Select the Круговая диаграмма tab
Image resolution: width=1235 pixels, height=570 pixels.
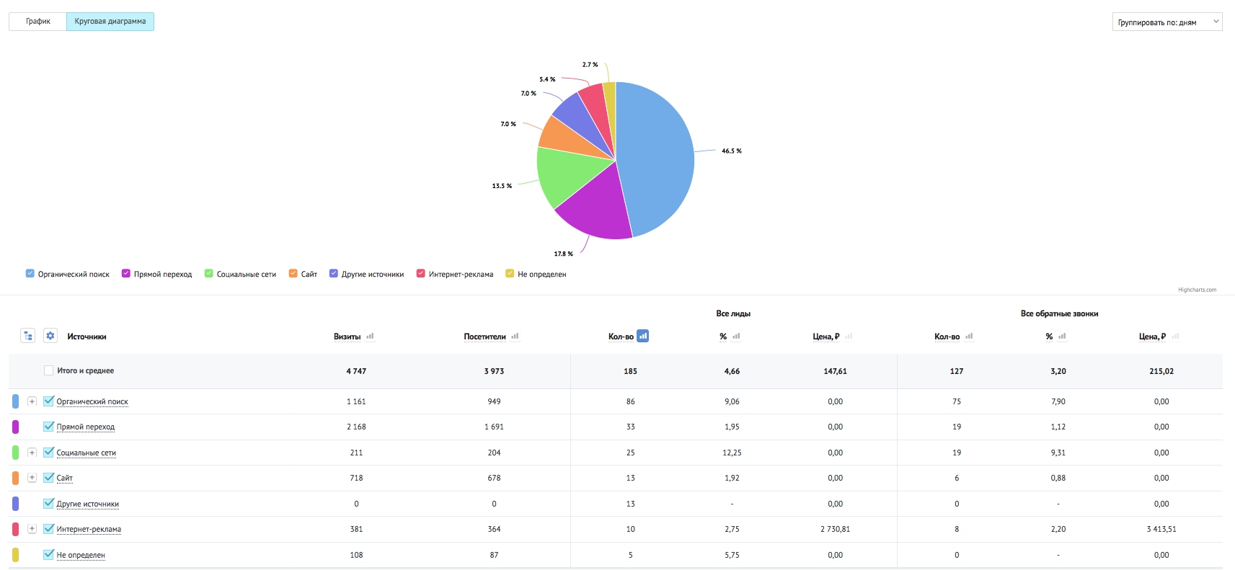pyautogui.click(x=110, y=22)
